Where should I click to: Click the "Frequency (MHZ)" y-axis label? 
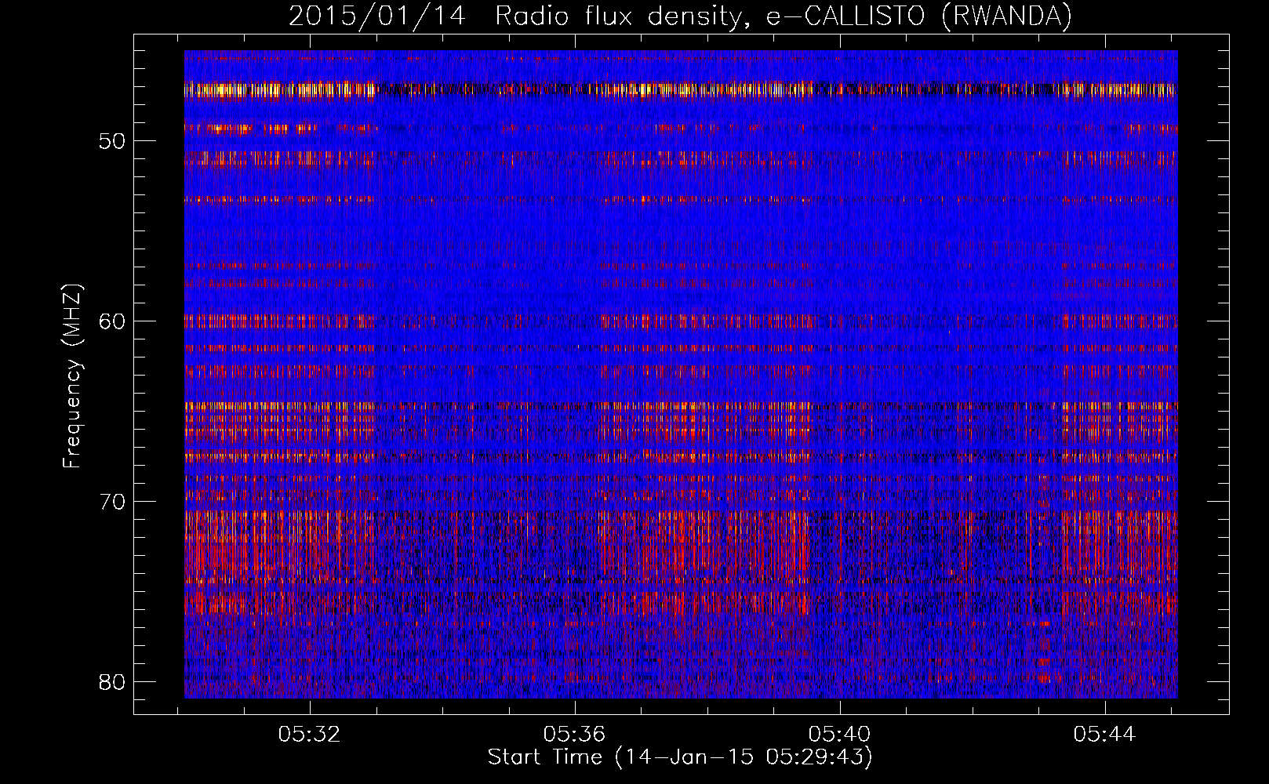pyautogui.click(x=72, y=376)
